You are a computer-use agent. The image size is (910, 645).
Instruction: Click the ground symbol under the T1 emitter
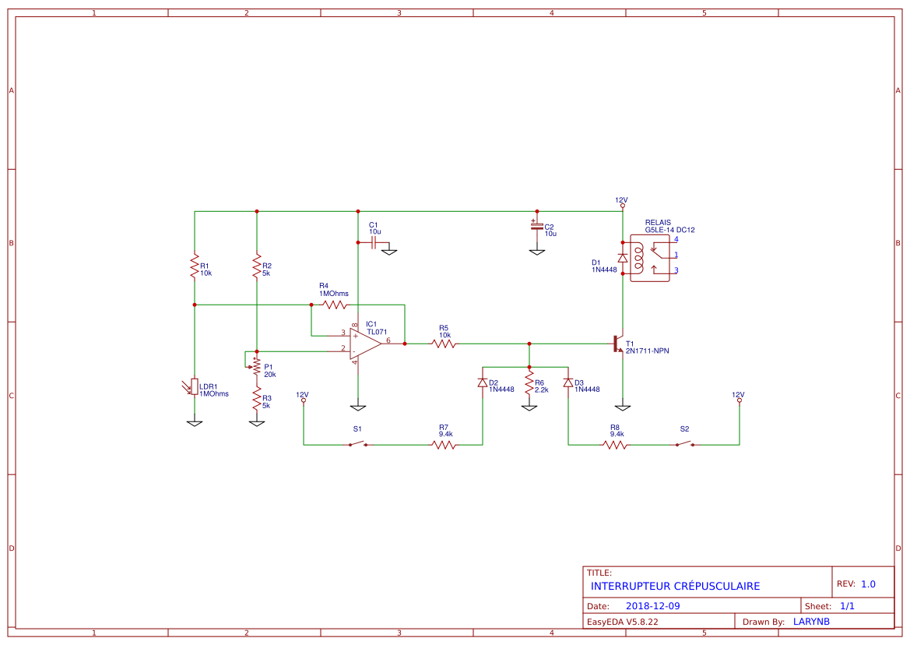[x=622, y=407]
